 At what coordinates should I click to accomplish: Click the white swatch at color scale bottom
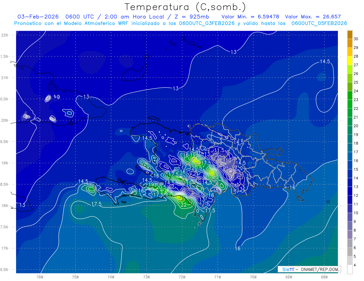click(350, 269)
